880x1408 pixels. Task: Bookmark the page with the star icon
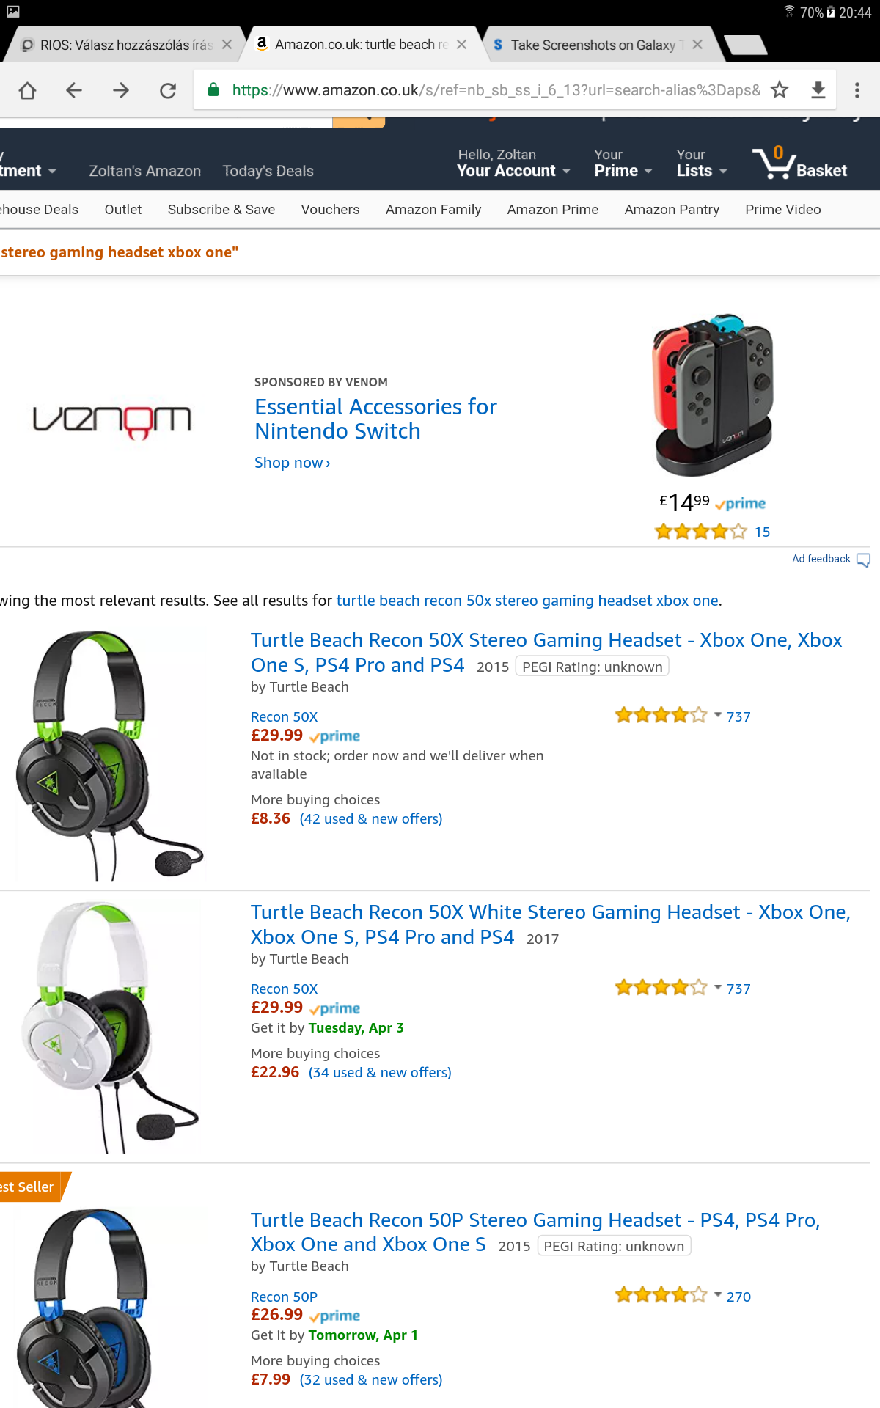pos(780,90)
